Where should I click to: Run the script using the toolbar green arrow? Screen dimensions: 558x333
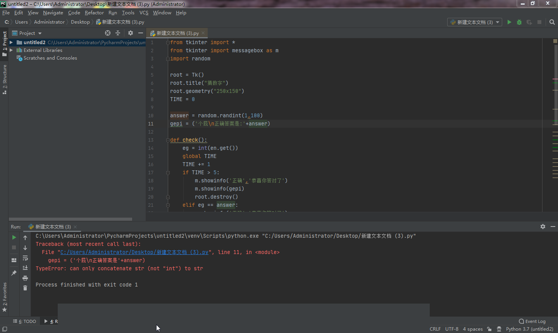pyautogui.click(x=509, y=22)
